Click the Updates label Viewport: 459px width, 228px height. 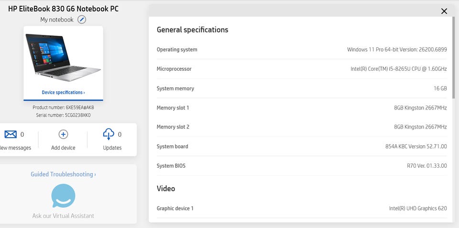(112, 148)
